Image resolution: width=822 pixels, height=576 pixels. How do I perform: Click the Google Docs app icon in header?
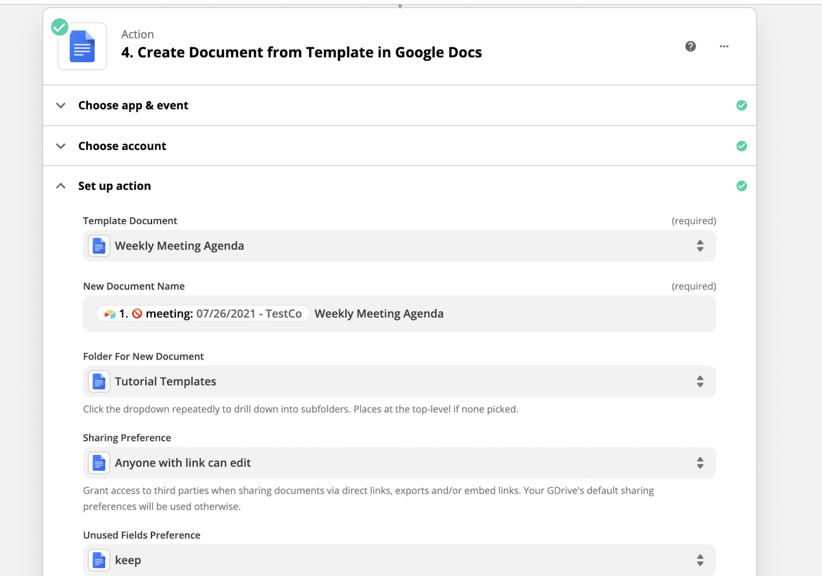82,46
